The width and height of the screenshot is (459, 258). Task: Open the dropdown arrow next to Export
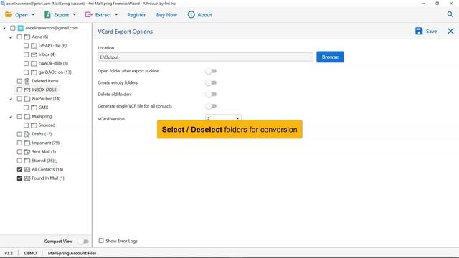pos(75,14)
